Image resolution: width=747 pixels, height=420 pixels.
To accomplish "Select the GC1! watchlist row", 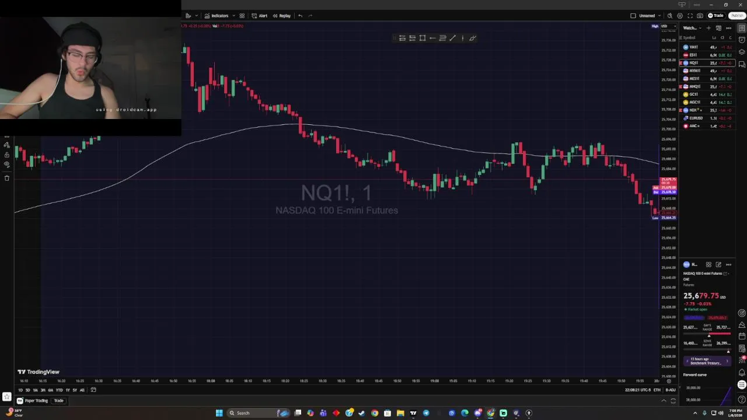I will (x=707, y=94).
